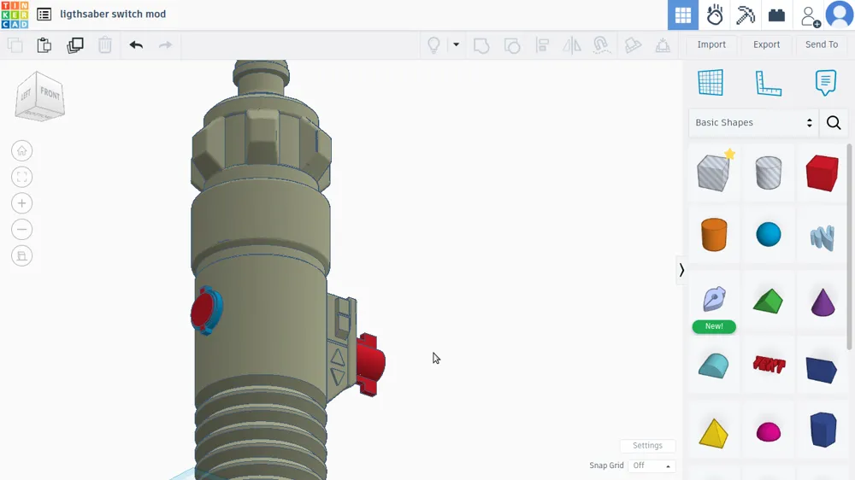Open Blocks pickaxe mode
The image size is (855, 480).
(745, 15)
